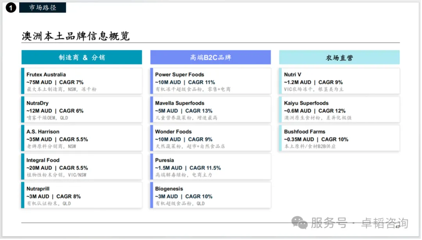Select the 制造商 & 分销 column header

point(82,57)
